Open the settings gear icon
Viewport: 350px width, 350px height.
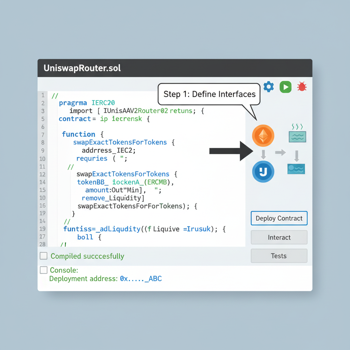(x=269, y=86)
